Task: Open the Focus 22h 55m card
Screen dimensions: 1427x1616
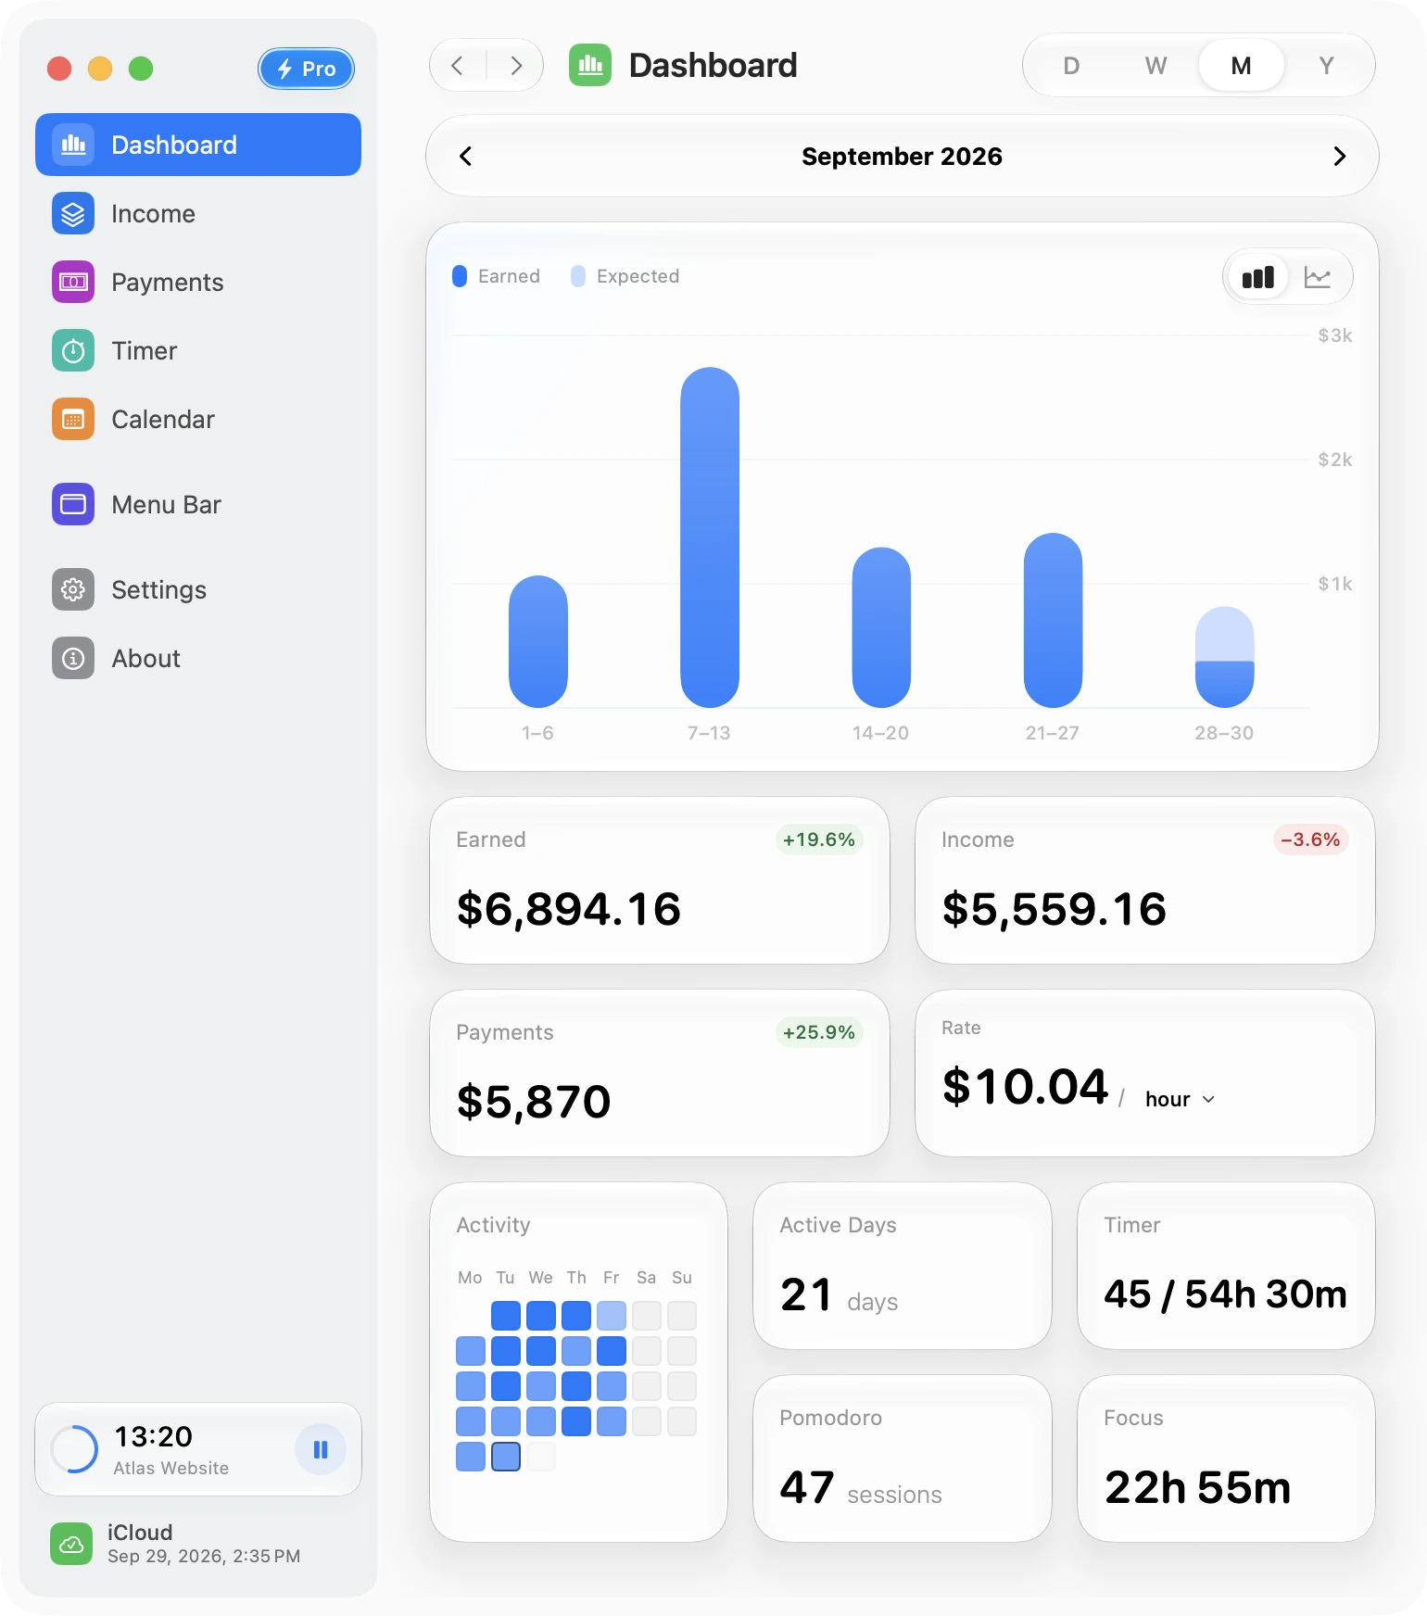Action: (x=1226, y=1458)
